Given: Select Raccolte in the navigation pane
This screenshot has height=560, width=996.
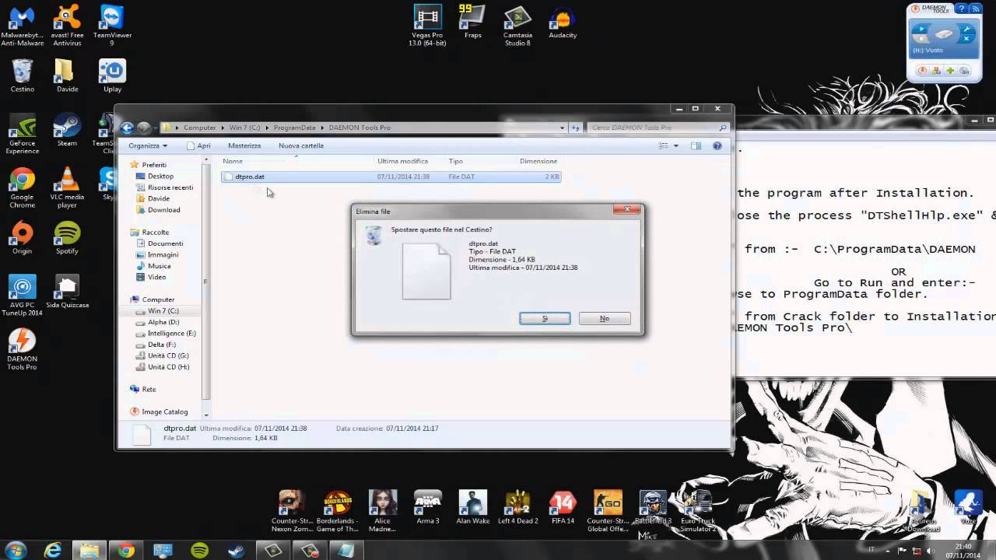Looking at the screenshot, I should (x=156, y=233).
